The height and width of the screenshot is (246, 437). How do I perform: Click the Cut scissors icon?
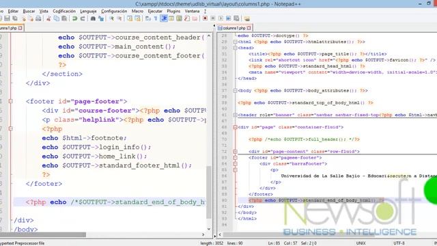click(x=48, y=18)
